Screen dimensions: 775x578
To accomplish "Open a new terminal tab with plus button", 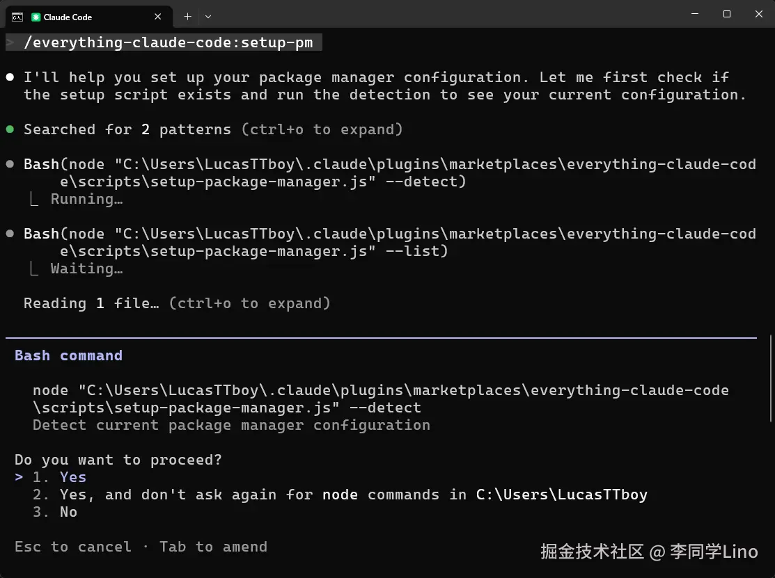I will [x=187, y=16].
